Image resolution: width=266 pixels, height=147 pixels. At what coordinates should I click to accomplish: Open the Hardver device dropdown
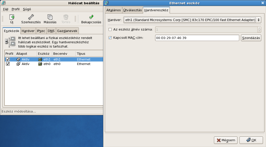click(x=192, y=20)
